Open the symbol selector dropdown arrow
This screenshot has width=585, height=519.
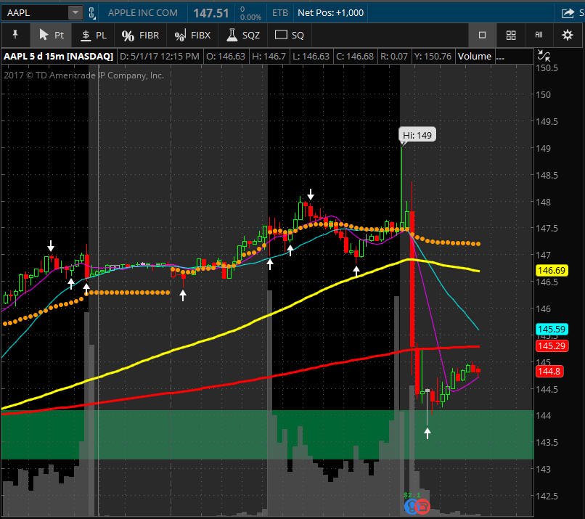[x=75, y=13]
